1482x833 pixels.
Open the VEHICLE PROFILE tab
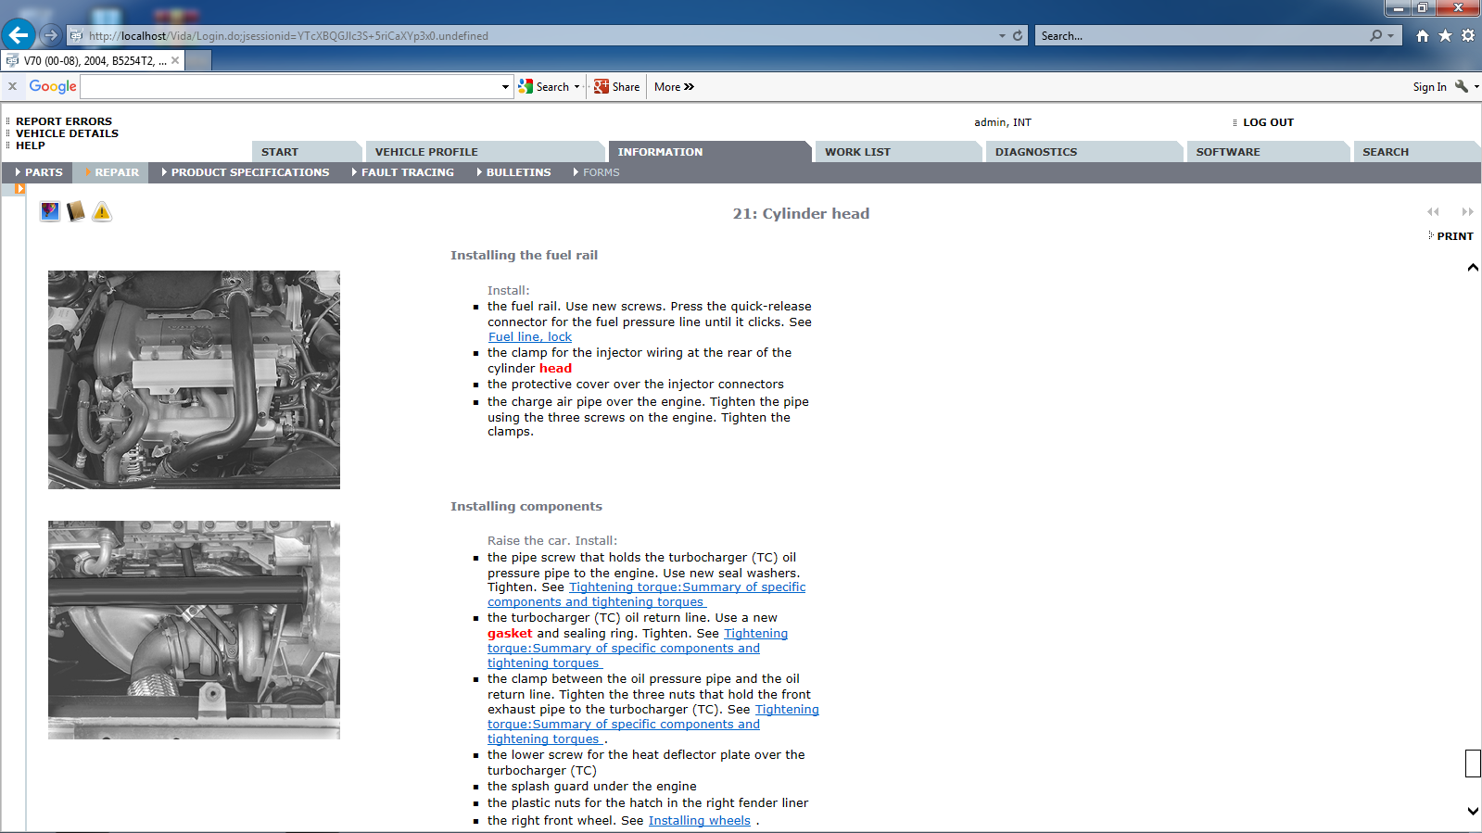click(x=426, y=152)
